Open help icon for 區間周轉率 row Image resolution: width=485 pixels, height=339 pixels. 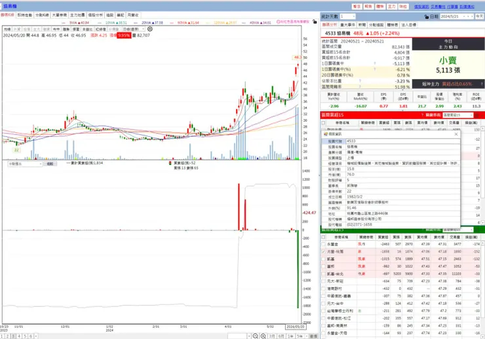[360, 87]
